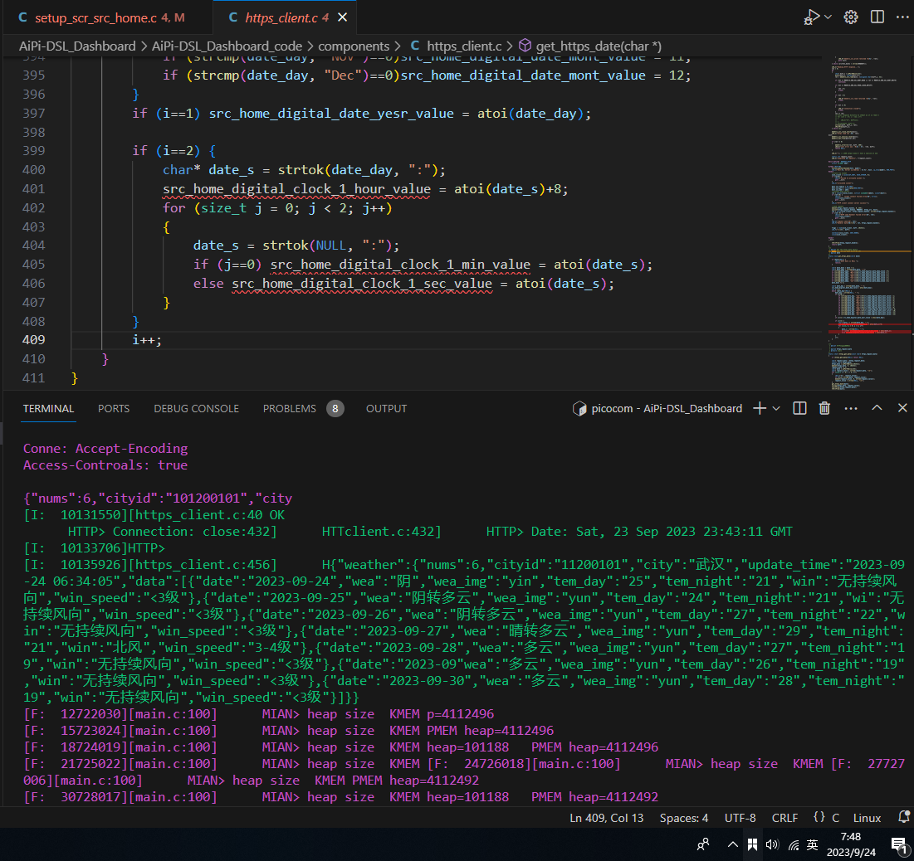914x861 pixels.
Task: Click src_home_digital_clock_1_hour_value in the code
Action: pos(296,189)
